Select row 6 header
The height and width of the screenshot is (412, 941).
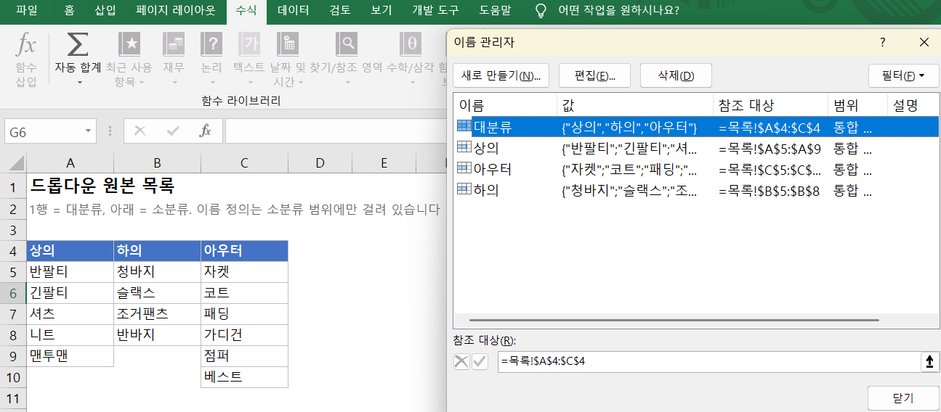click(13, 293)
